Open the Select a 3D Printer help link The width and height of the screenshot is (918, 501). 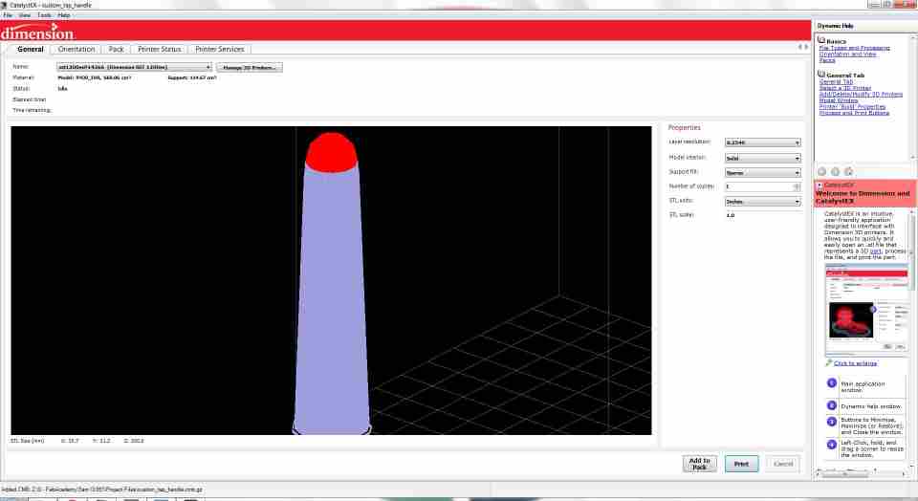[844, 88]
